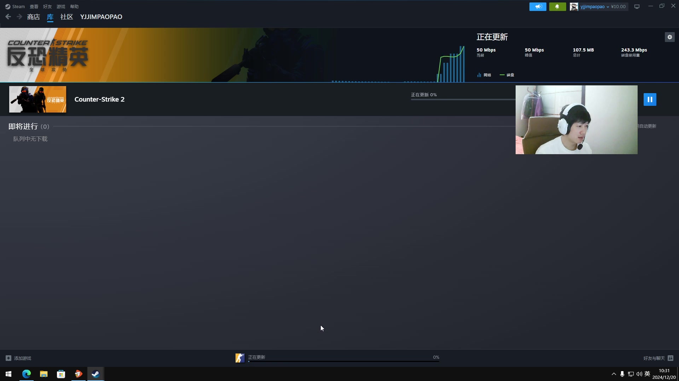
Task: Open the 帮助 menu
Action: (74, 7)
